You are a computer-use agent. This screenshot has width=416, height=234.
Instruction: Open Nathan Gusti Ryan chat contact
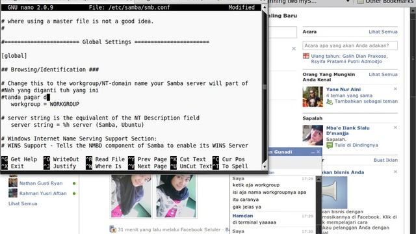41,183
